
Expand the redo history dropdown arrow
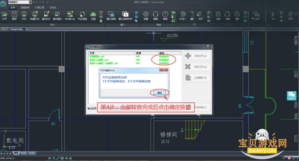[43, 2]
